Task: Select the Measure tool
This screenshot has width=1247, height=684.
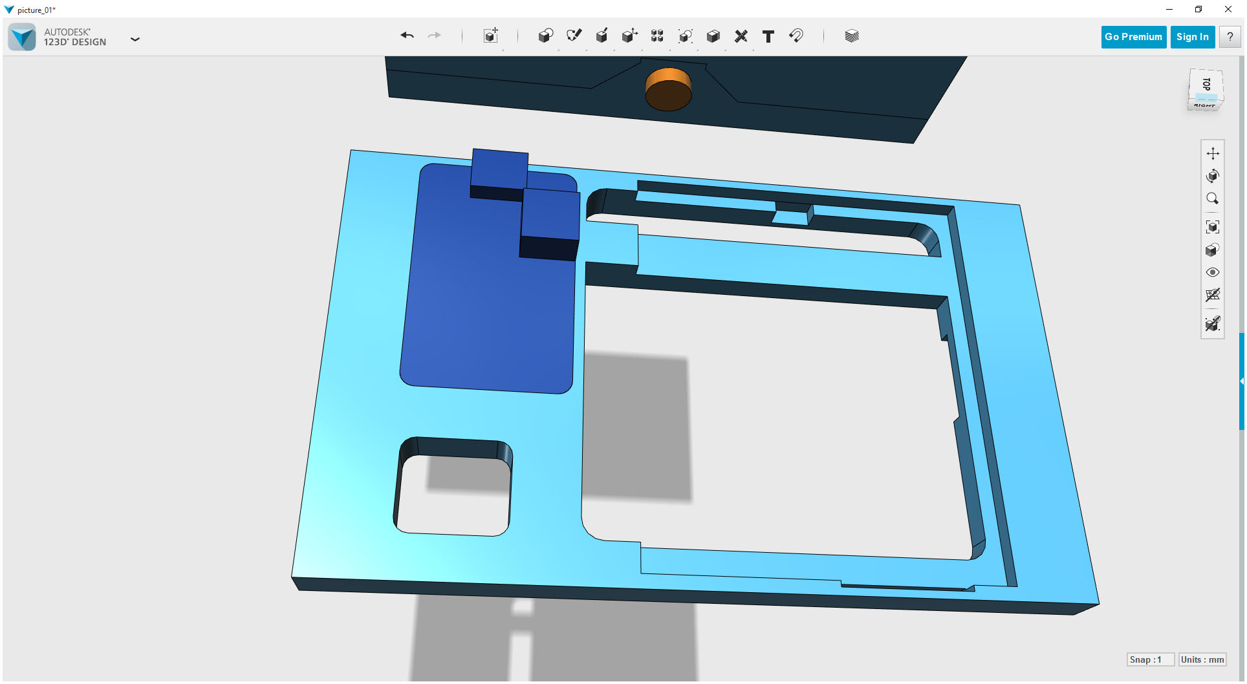Action: pyautogui.click(x=741, y=36)
